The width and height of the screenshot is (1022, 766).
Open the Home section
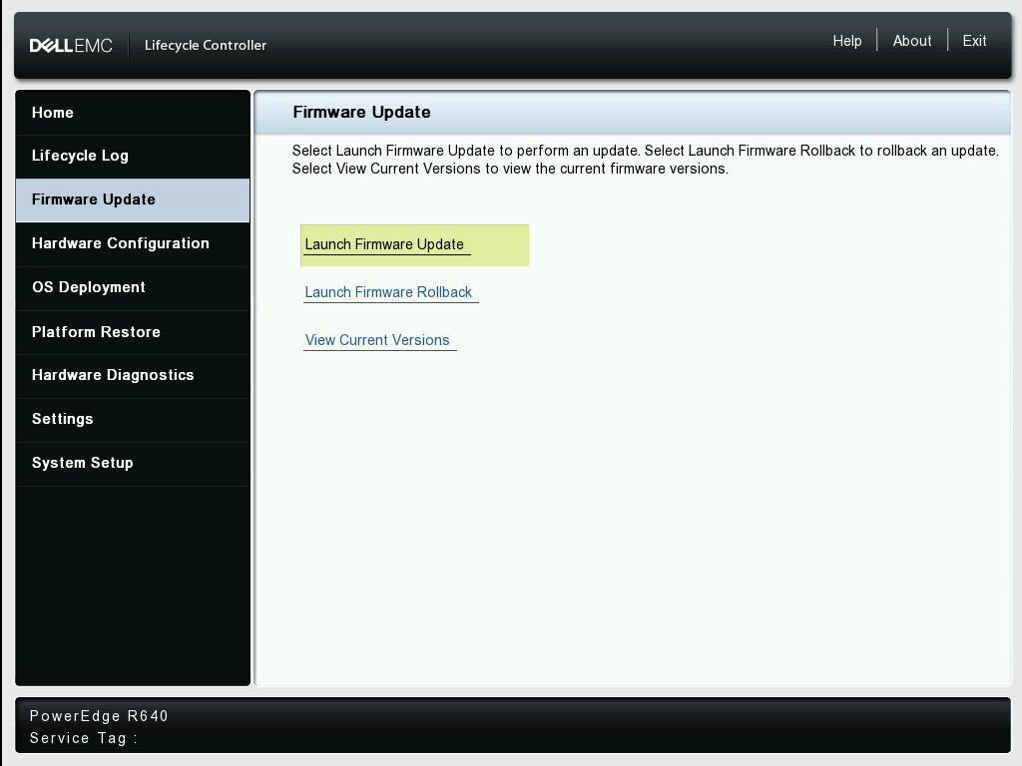(x=52, y=112)
